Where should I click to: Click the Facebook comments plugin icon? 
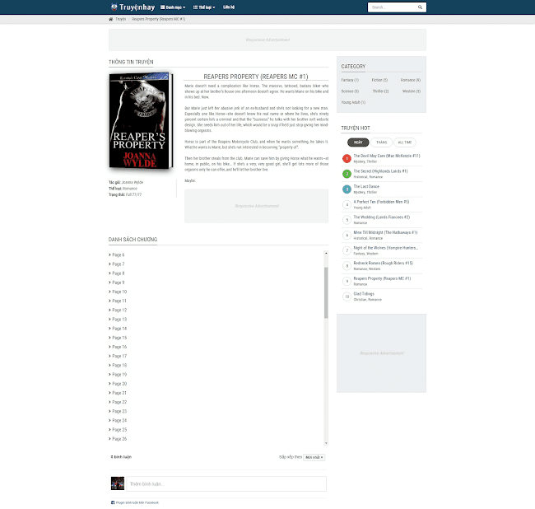pos(113,502)
